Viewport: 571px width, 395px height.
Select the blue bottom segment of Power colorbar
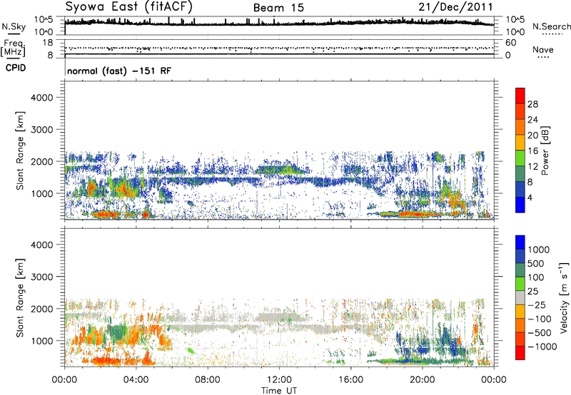pyautogui.click(x=520, y=205)
